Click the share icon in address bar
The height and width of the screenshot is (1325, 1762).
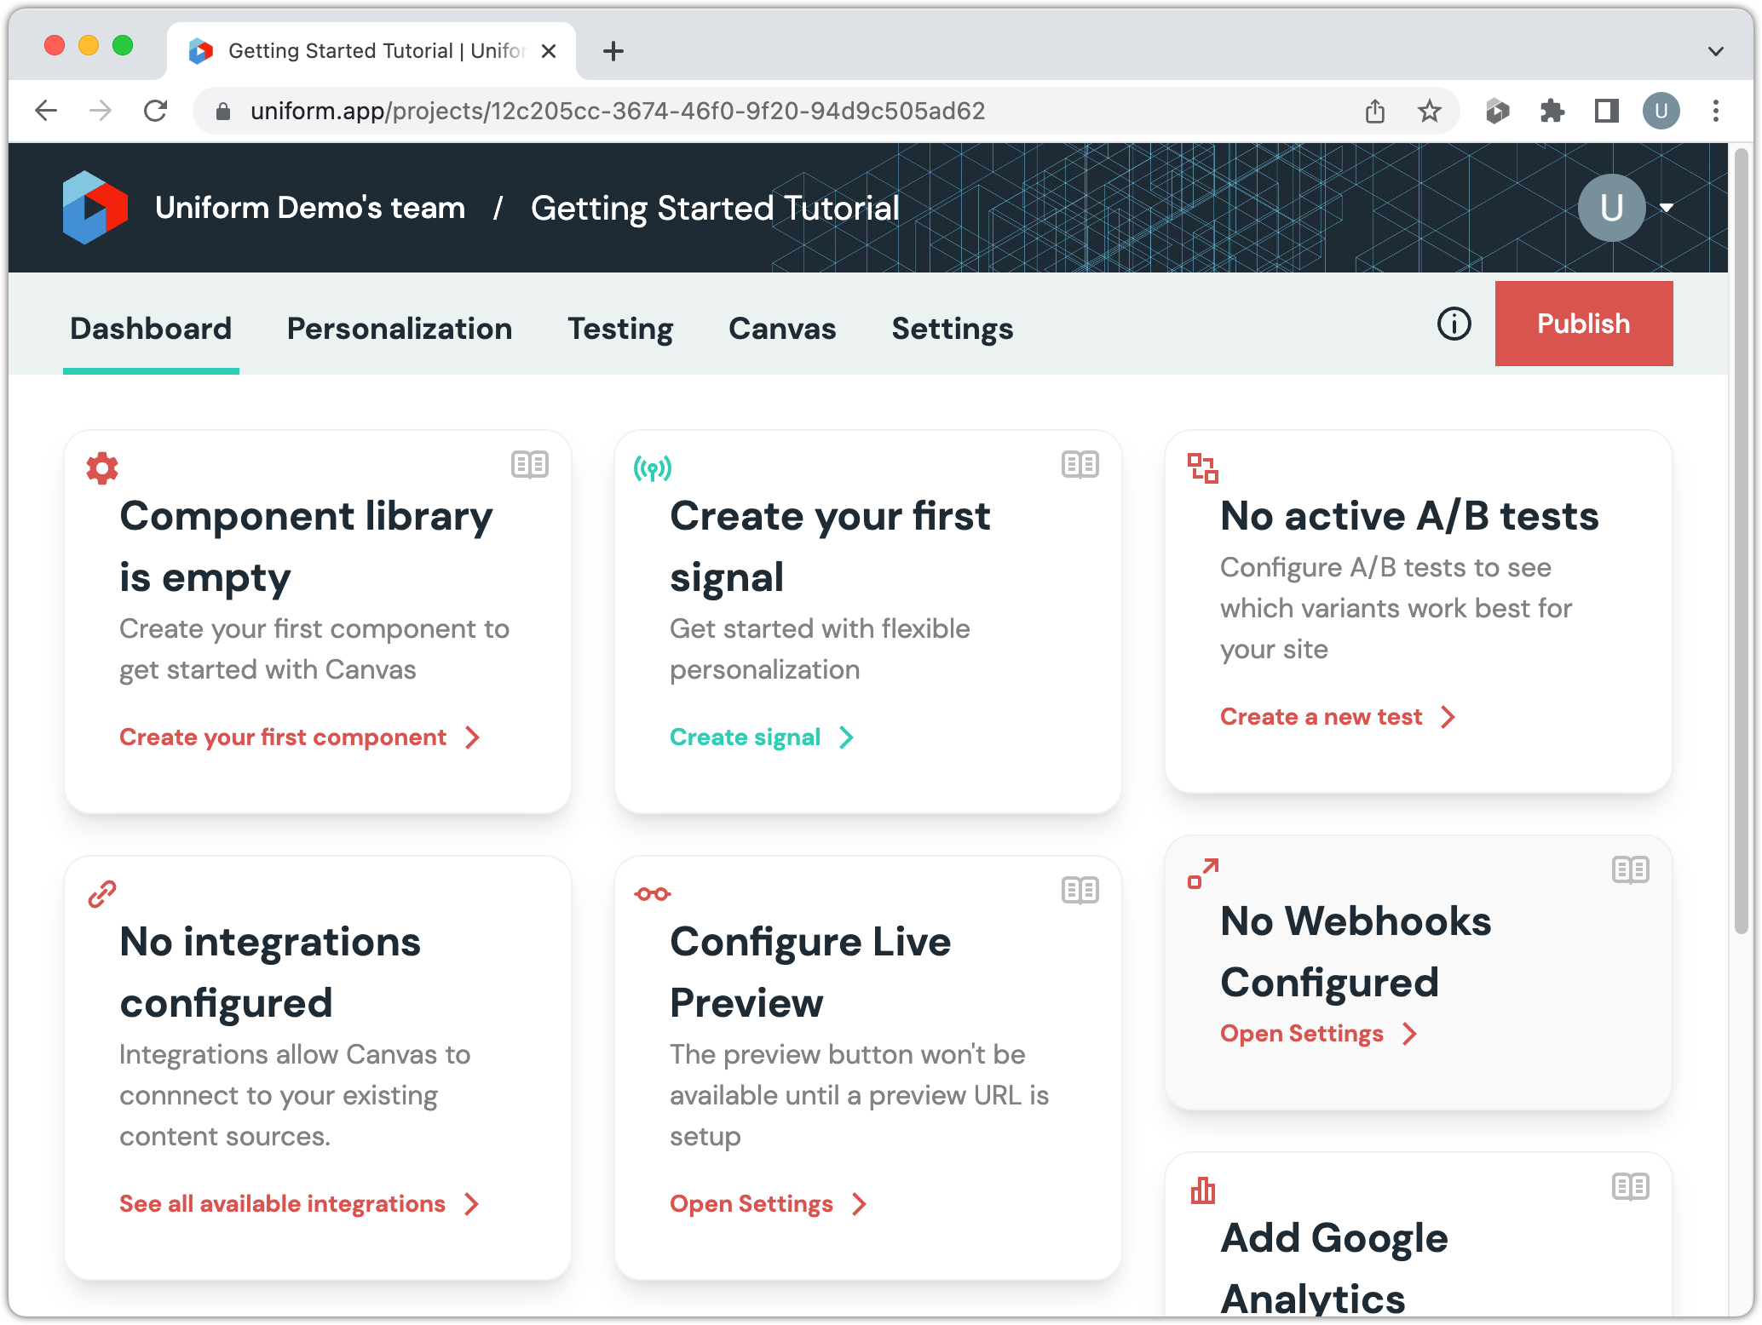click(x=1374, y=112)
